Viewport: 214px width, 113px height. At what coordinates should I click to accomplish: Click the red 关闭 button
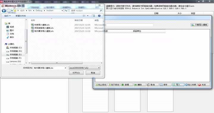204,85
